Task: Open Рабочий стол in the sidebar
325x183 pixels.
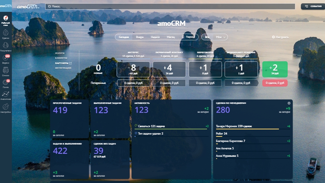Action: pos(6,20)
